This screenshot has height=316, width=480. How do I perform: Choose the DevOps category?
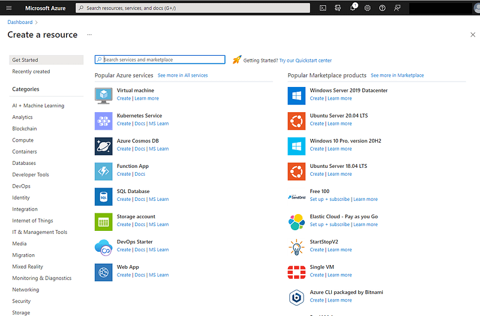[x=21, y=186]
